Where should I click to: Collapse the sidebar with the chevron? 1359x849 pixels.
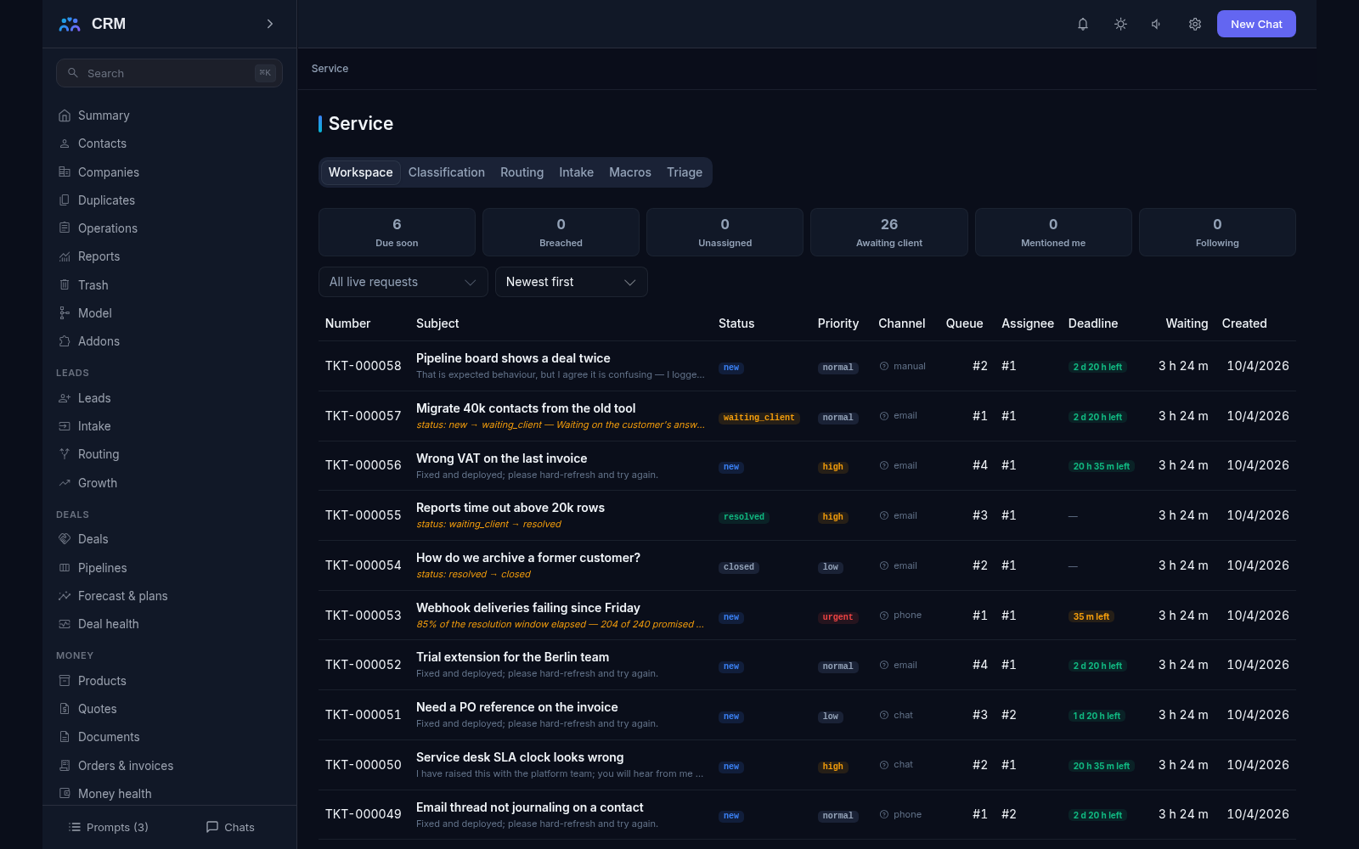click(x=270, y=24)
